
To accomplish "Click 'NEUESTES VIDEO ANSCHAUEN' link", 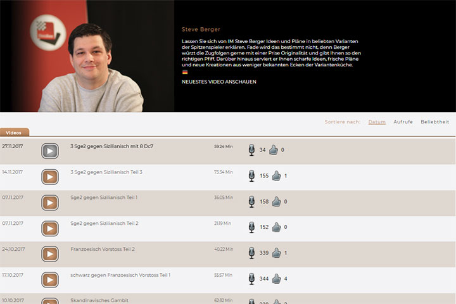I will (219, 82).
